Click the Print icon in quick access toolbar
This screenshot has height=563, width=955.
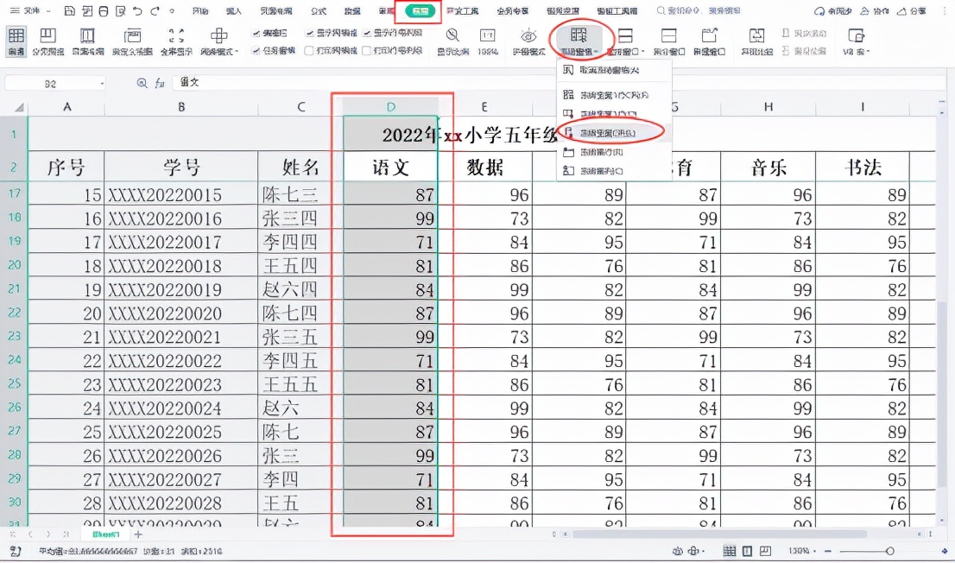(104, 9)
